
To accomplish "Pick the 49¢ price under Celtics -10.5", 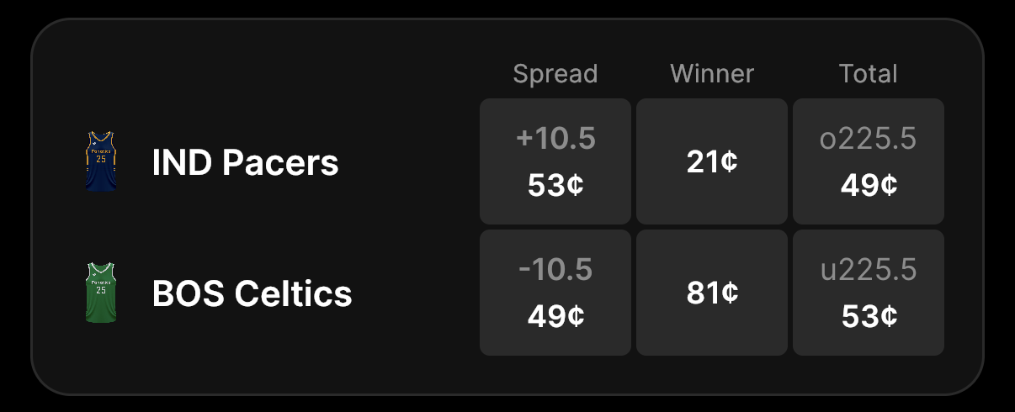I will [x=555, y=316].
